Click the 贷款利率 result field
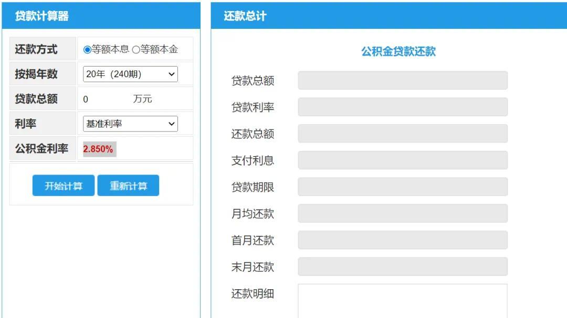The width and height of the screenshot is (567, 318). (402, 106)
